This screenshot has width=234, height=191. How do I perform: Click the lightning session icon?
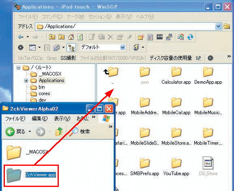[x=136, y=48]
